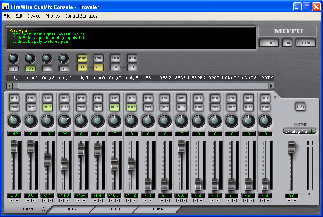Click the MOTU logo panel
Viewport: 323px width, 217px height.
pyautogui.click(x=287, y=31)
